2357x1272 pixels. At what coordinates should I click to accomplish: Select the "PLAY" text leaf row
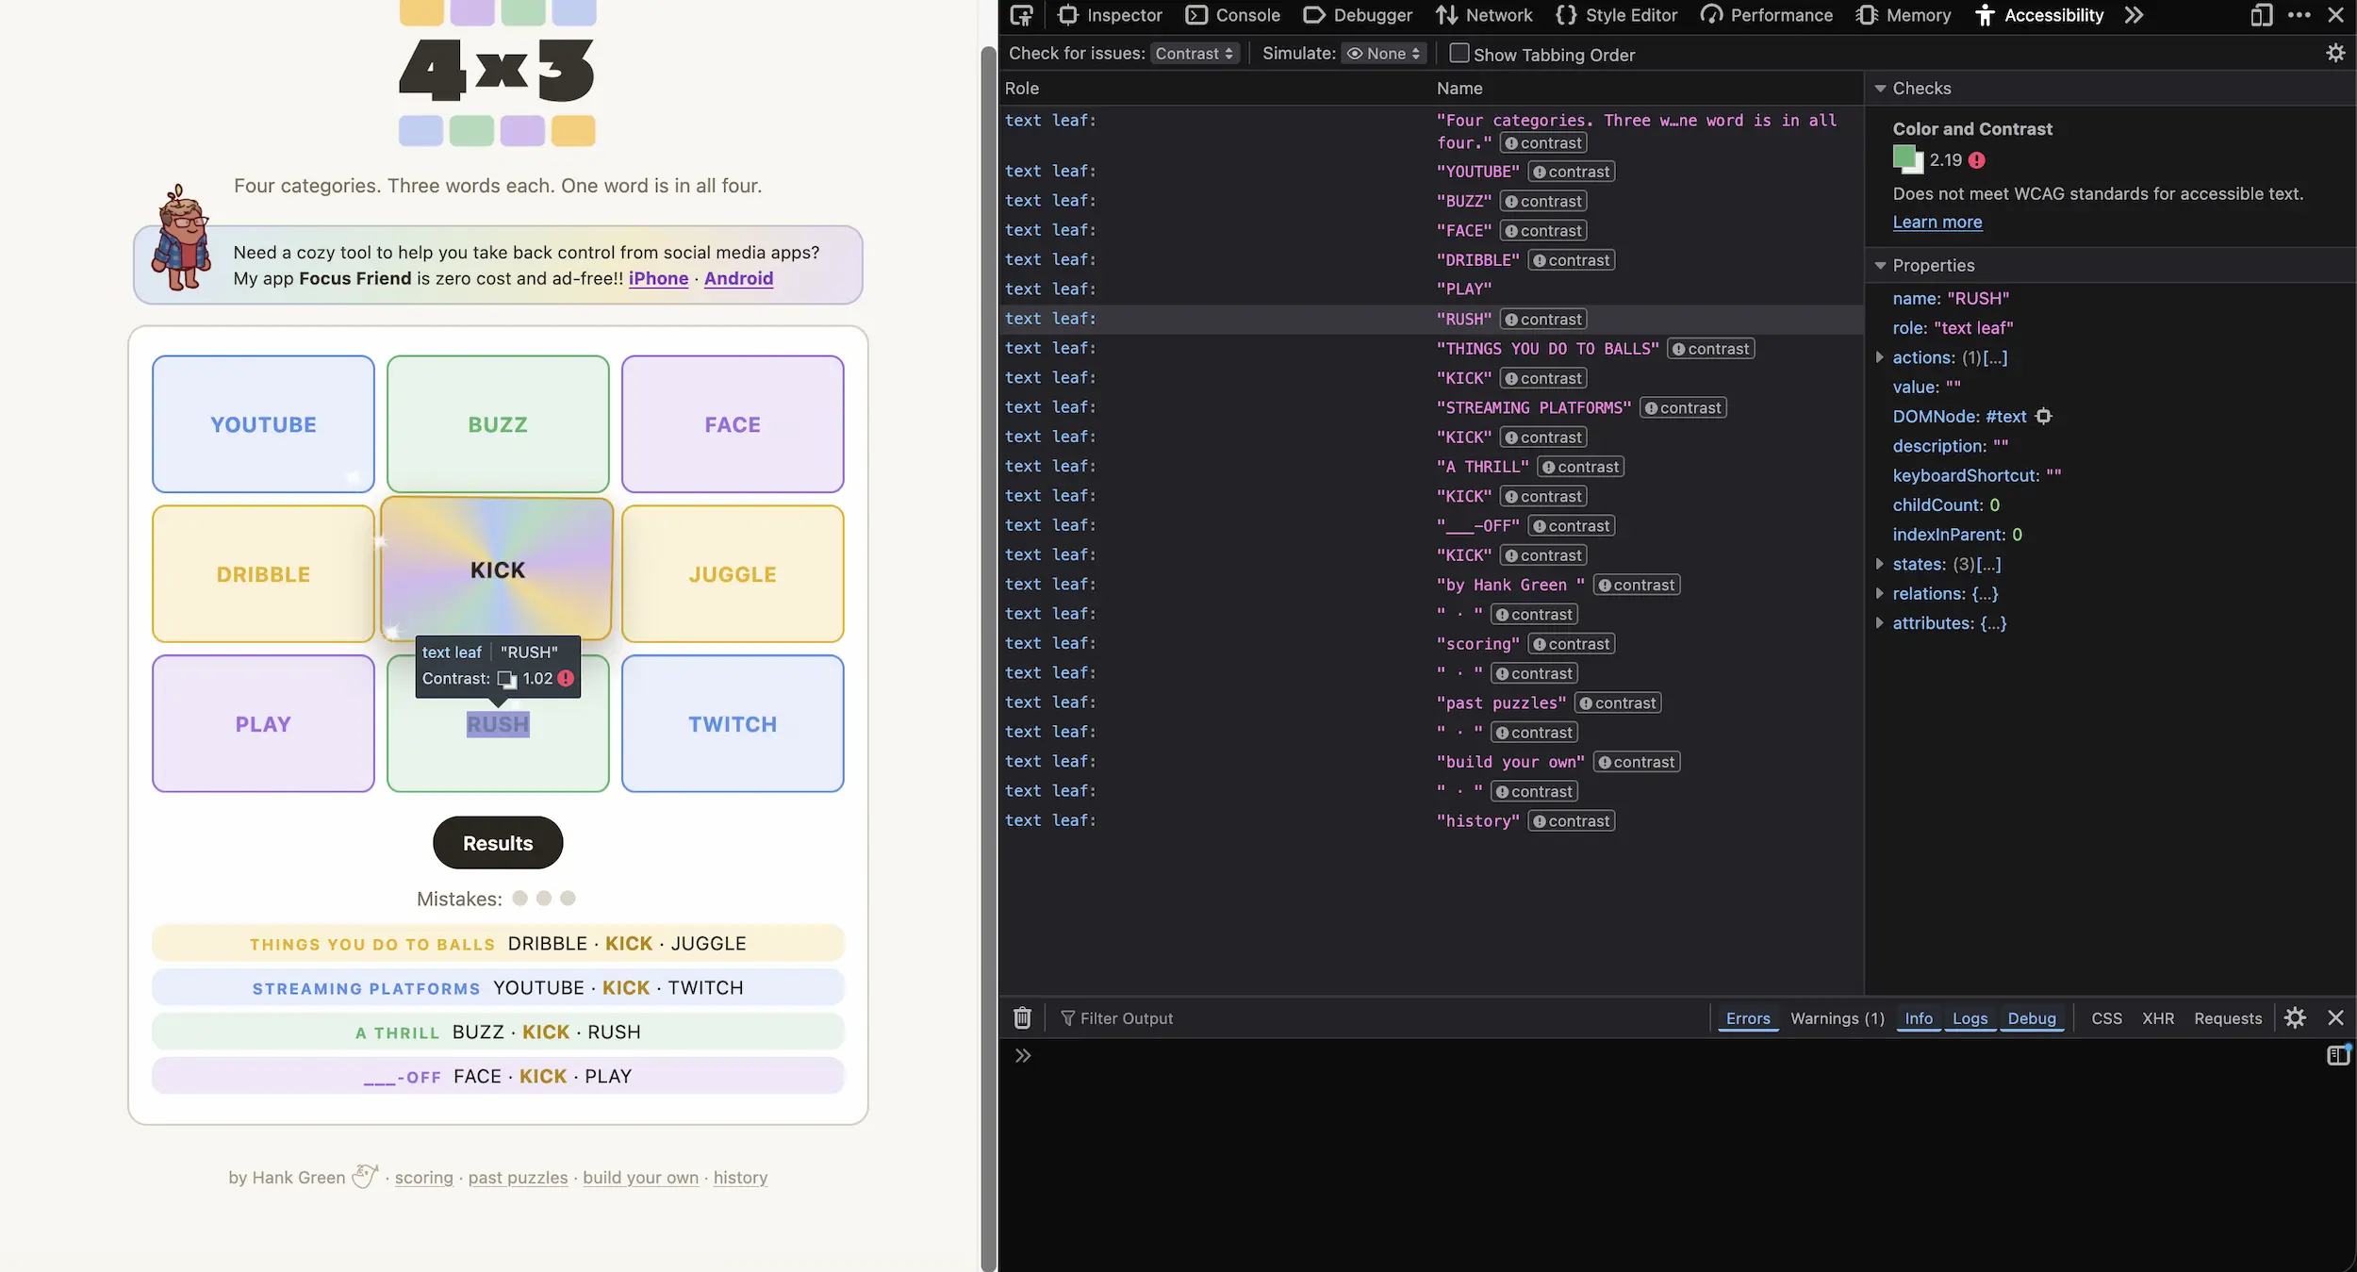click(1431, 289)
